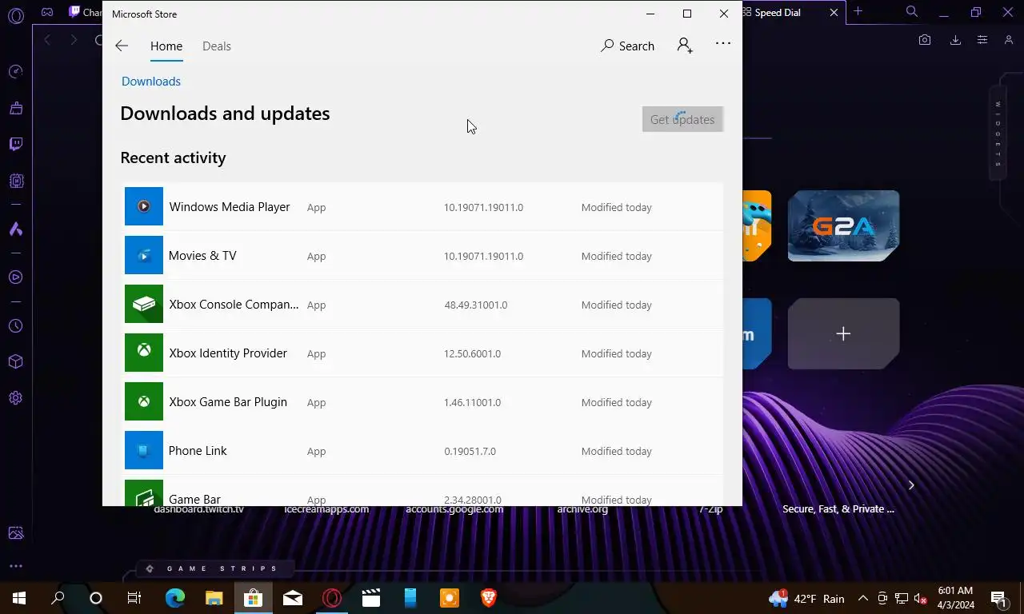Open Extensions cube in Opera sidebar
The height and width of the screenshot is (614, 1024).
(15, 361)
